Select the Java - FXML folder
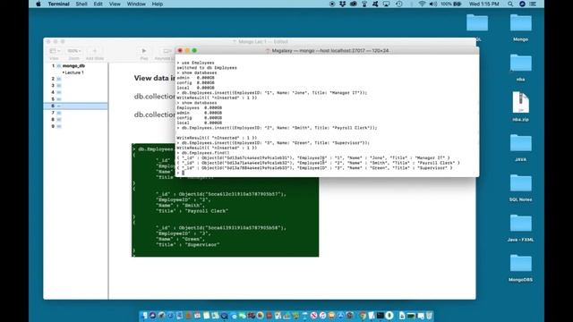This screenshot has height=322, width=573. tap(521, 228)
